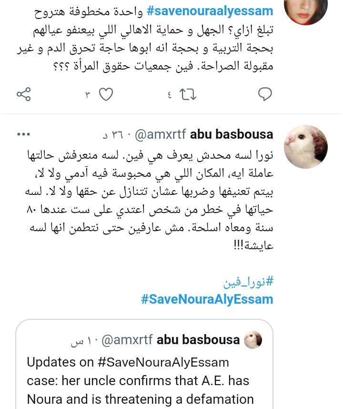Tap the abu basbousa name in the quoted tweet

[x=198, y=339]
